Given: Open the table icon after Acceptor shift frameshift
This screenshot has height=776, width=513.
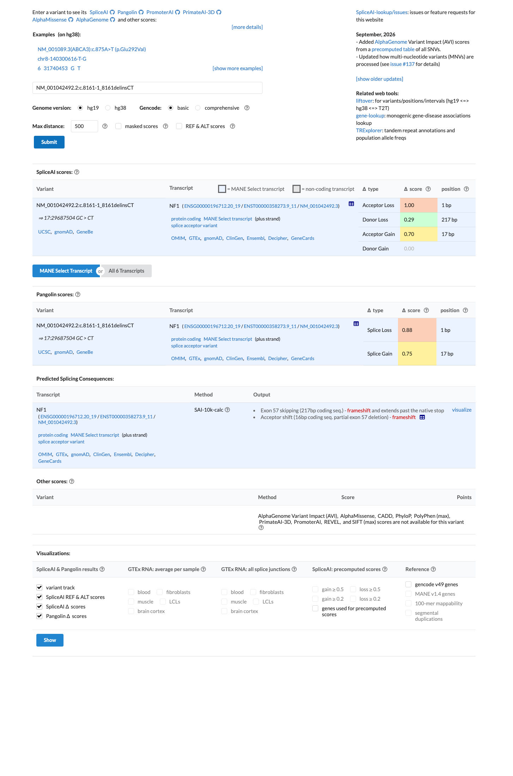Looking at the screenshot, I should (x=422, y=417).
